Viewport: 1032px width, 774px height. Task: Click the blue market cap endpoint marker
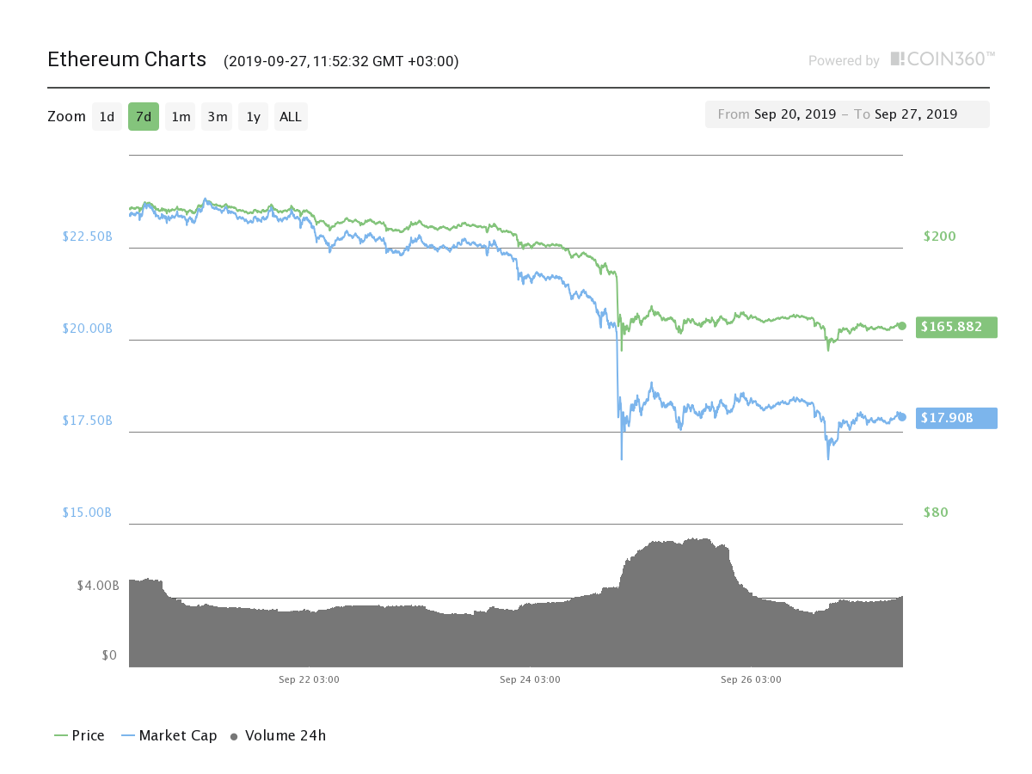[x=901, y=416]
